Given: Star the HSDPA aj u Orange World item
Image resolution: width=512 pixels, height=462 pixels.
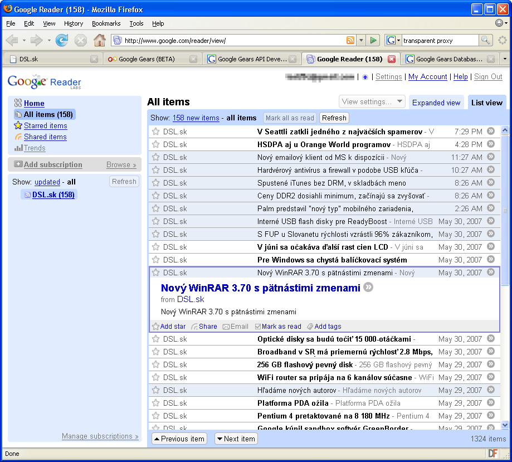Looking at the screenshot, I should 156,144.
